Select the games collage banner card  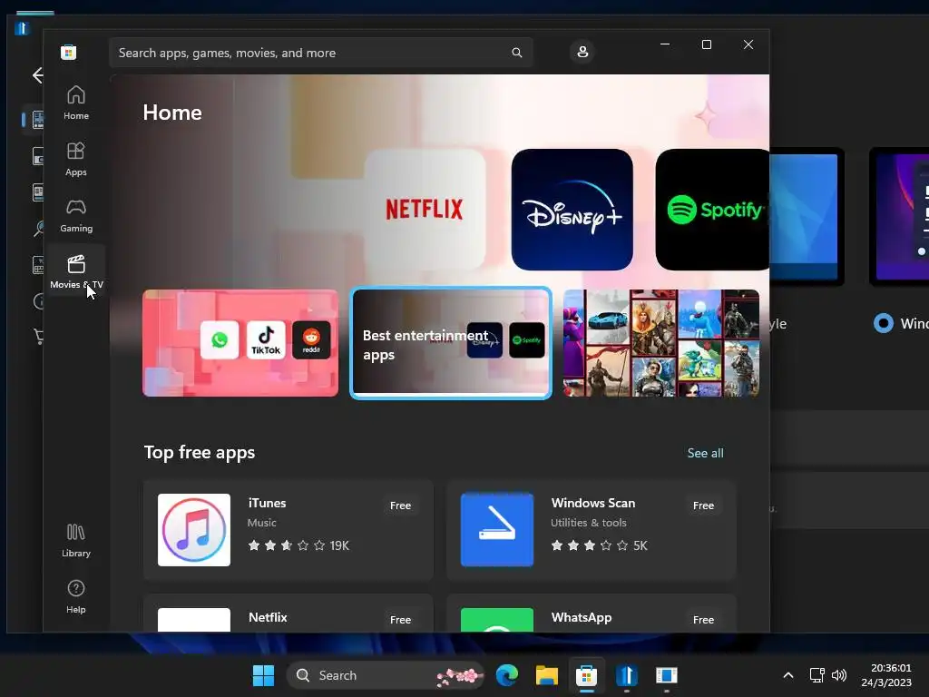661,343
